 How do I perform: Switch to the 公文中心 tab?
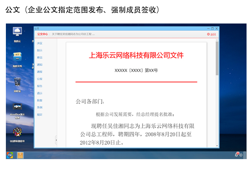point(42,34)
